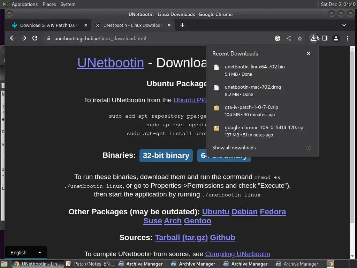This screenshot has height=268, width=357.
Task: Click file icon of unetbootin-linux64-702.bin
Action: [216, 67]
